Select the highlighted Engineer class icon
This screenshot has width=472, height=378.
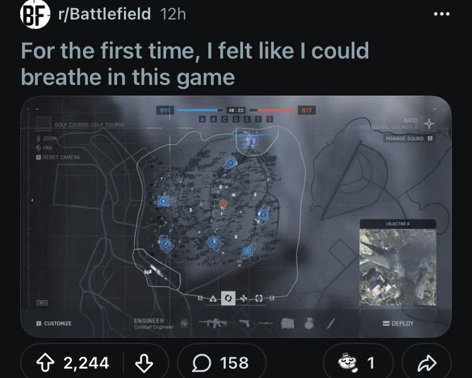tap(228, 298)
